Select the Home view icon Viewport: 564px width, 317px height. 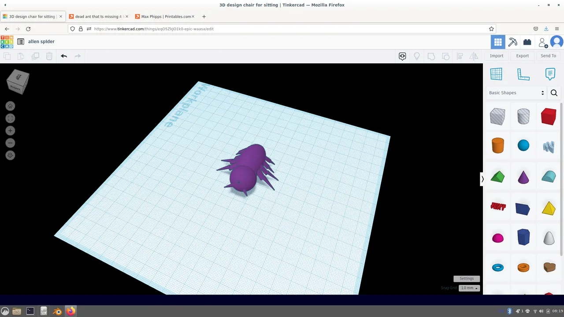pos(10,106)
